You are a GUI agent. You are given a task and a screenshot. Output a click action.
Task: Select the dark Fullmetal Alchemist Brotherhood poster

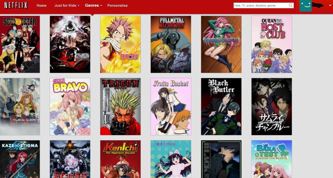(70, 44)
